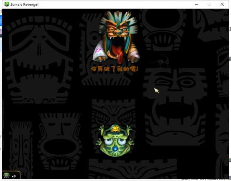The height and width of the screenshot is (181, 231).
Task: Close the Zuma's Revenge game window
Action: coord(222,4)
